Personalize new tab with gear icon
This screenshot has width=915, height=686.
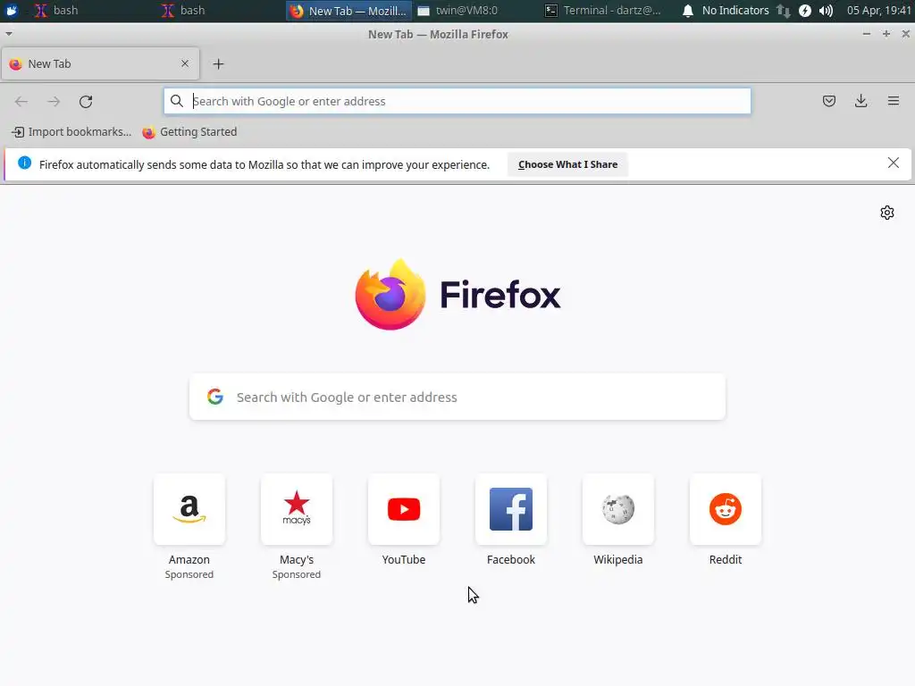tap(887, 213)
